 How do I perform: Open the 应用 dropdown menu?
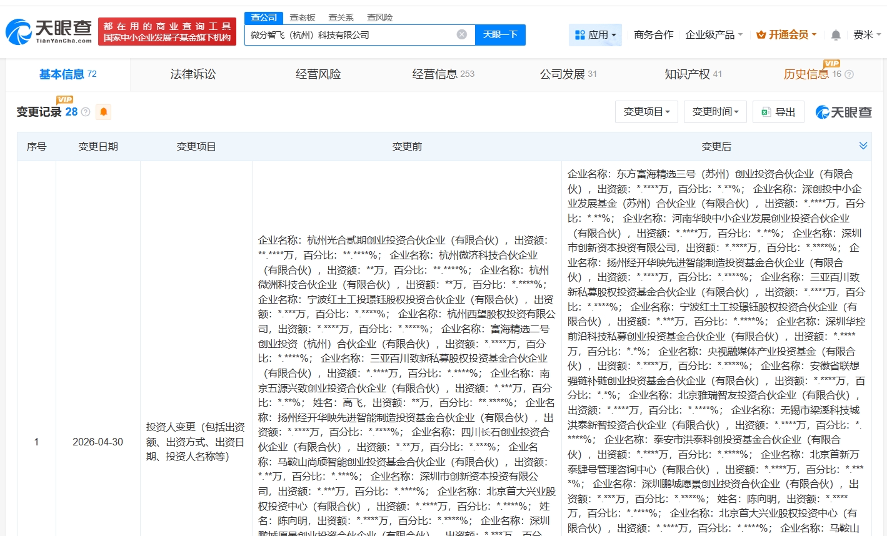pyautogui.click(x=595, y=35)
